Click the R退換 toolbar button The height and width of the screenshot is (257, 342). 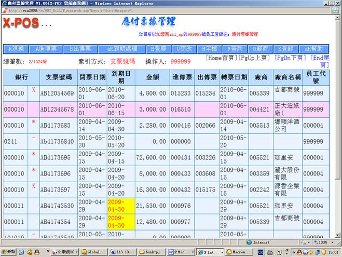17,48
